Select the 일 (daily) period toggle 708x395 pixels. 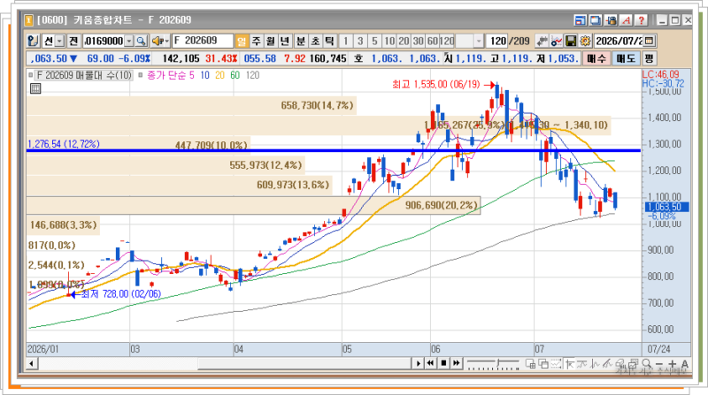click(x=242, y=41)
